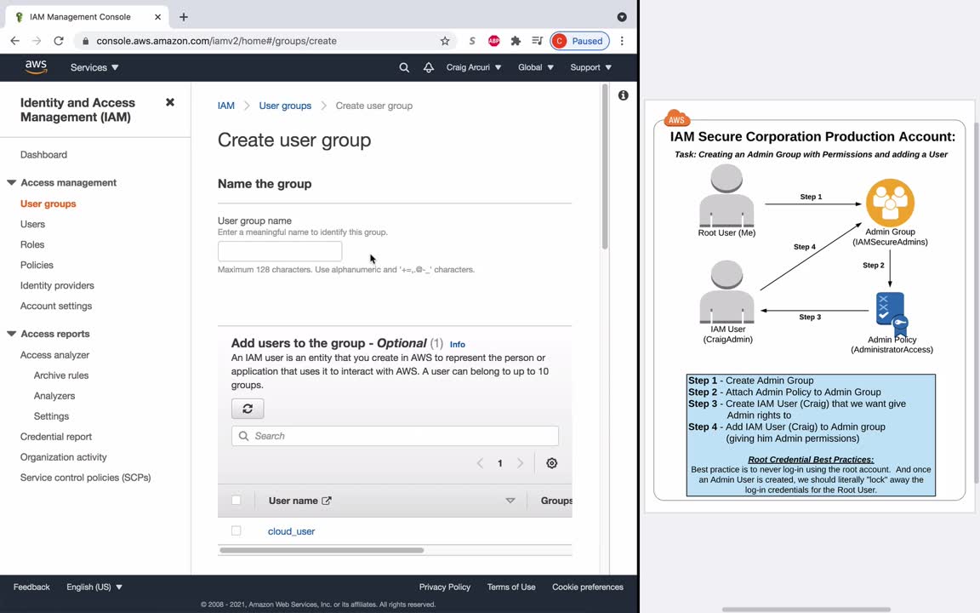Go to previous page of users
Viewport: 980px width, 613px height.
pos(480,463)
